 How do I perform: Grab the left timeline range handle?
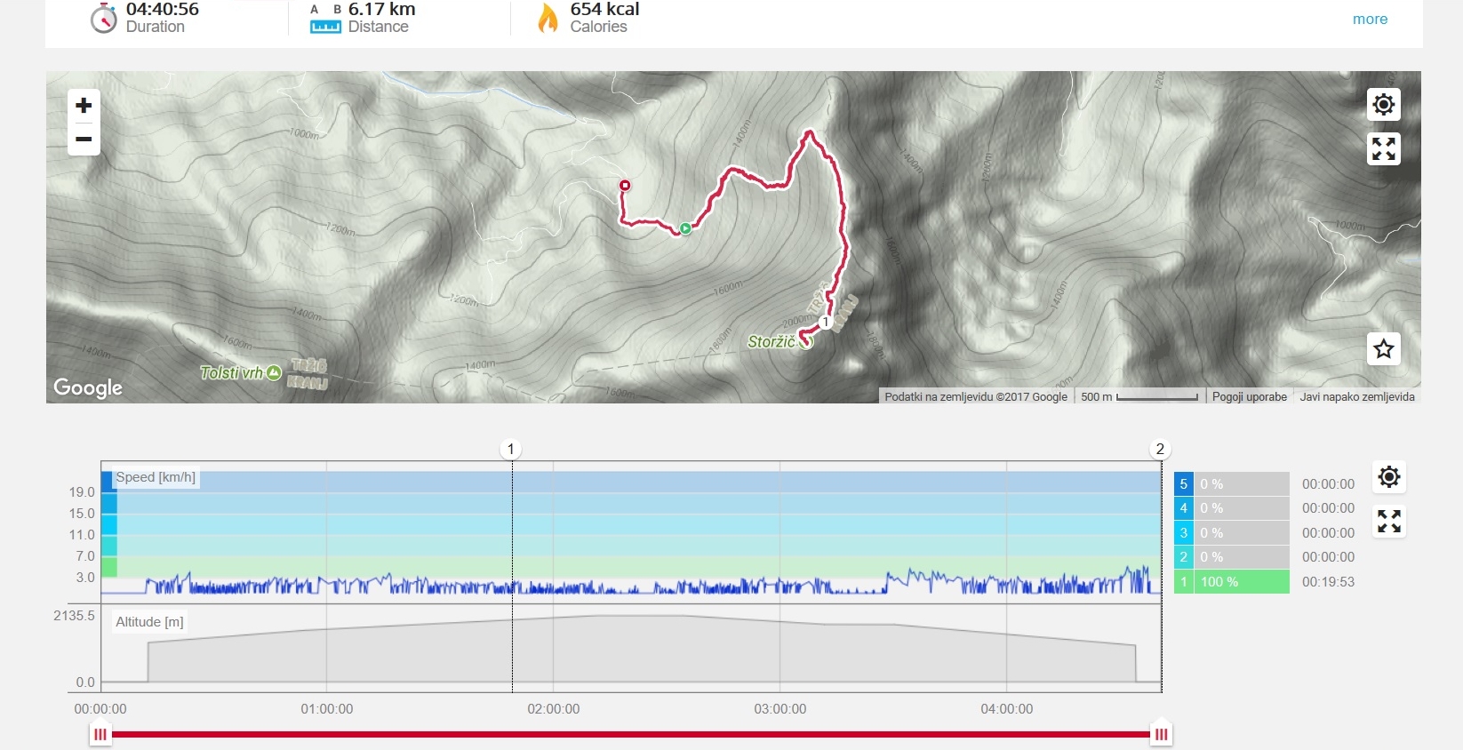pyautogui.click(x=100, y=734)
